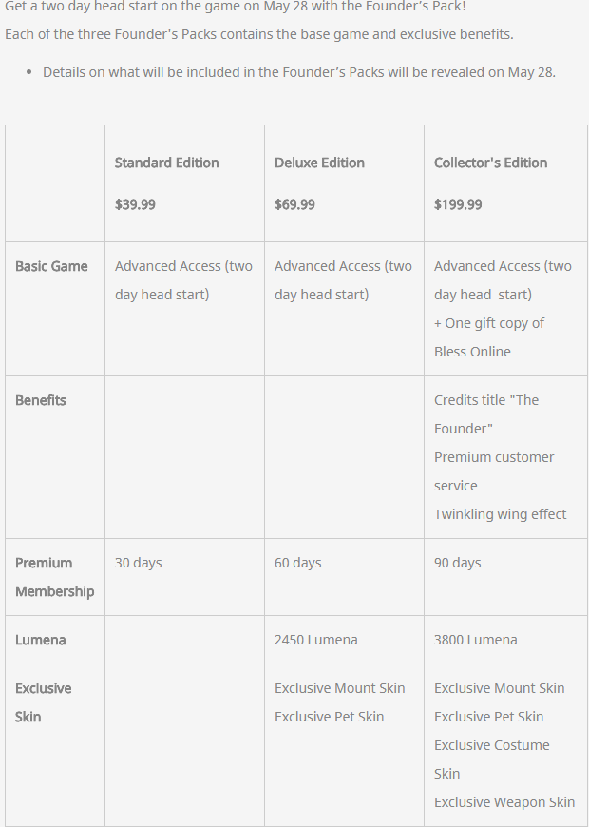Click the Exclusive Weapon Skin text
The image size is (589, 827).
(x=504, y=802)
